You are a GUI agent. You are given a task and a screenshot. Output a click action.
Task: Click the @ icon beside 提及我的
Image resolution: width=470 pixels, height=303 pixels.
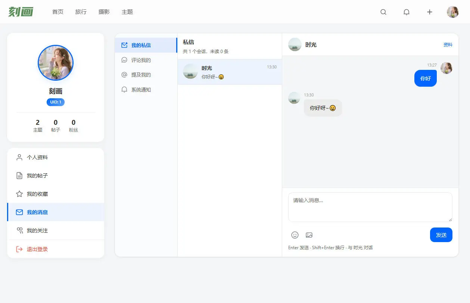[125, 75]
